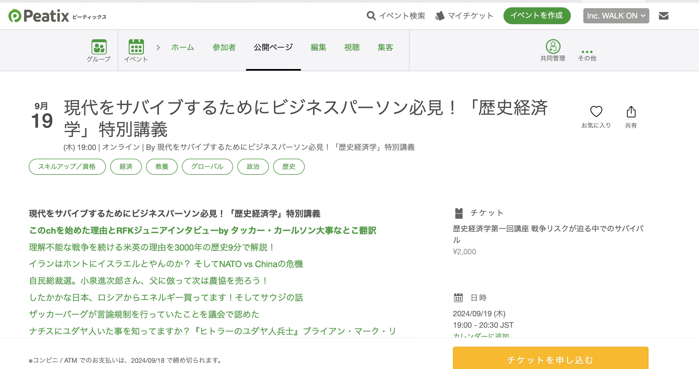This screenshot has width=699, height=369.
Task: Select the 経済 category tag
Action: pos(126,167)
